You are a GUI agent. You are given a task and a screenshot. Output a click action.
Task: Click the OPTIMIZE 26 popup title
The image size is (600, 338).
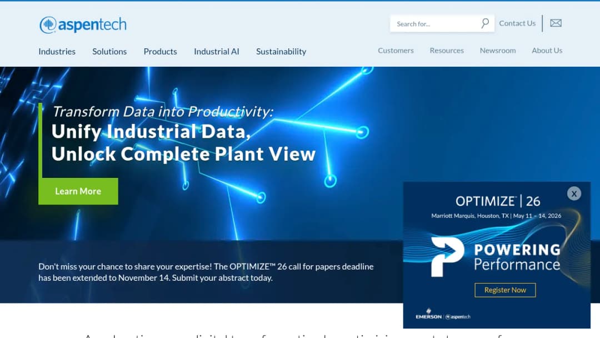coord(498,201)
